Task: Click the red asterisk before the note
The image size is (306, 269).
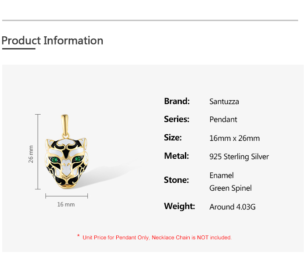Action: coord(78,237)
